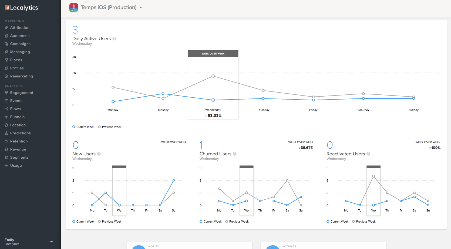Click the Funnels filter icon
This screenshot has height=249, width=451.
click(6, 117)
